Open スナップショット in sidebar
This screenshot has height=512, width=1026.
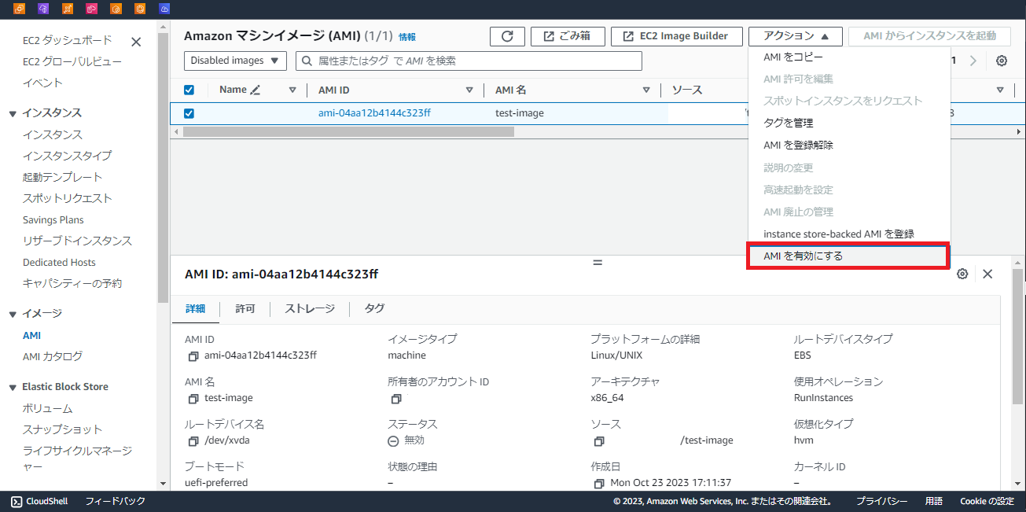[x=62, y=429]
